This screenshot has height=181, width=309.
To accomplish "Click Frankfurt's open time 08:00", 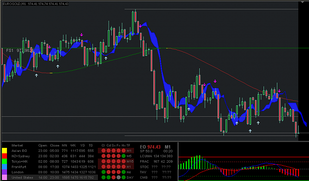I will [x=43, y=167].
